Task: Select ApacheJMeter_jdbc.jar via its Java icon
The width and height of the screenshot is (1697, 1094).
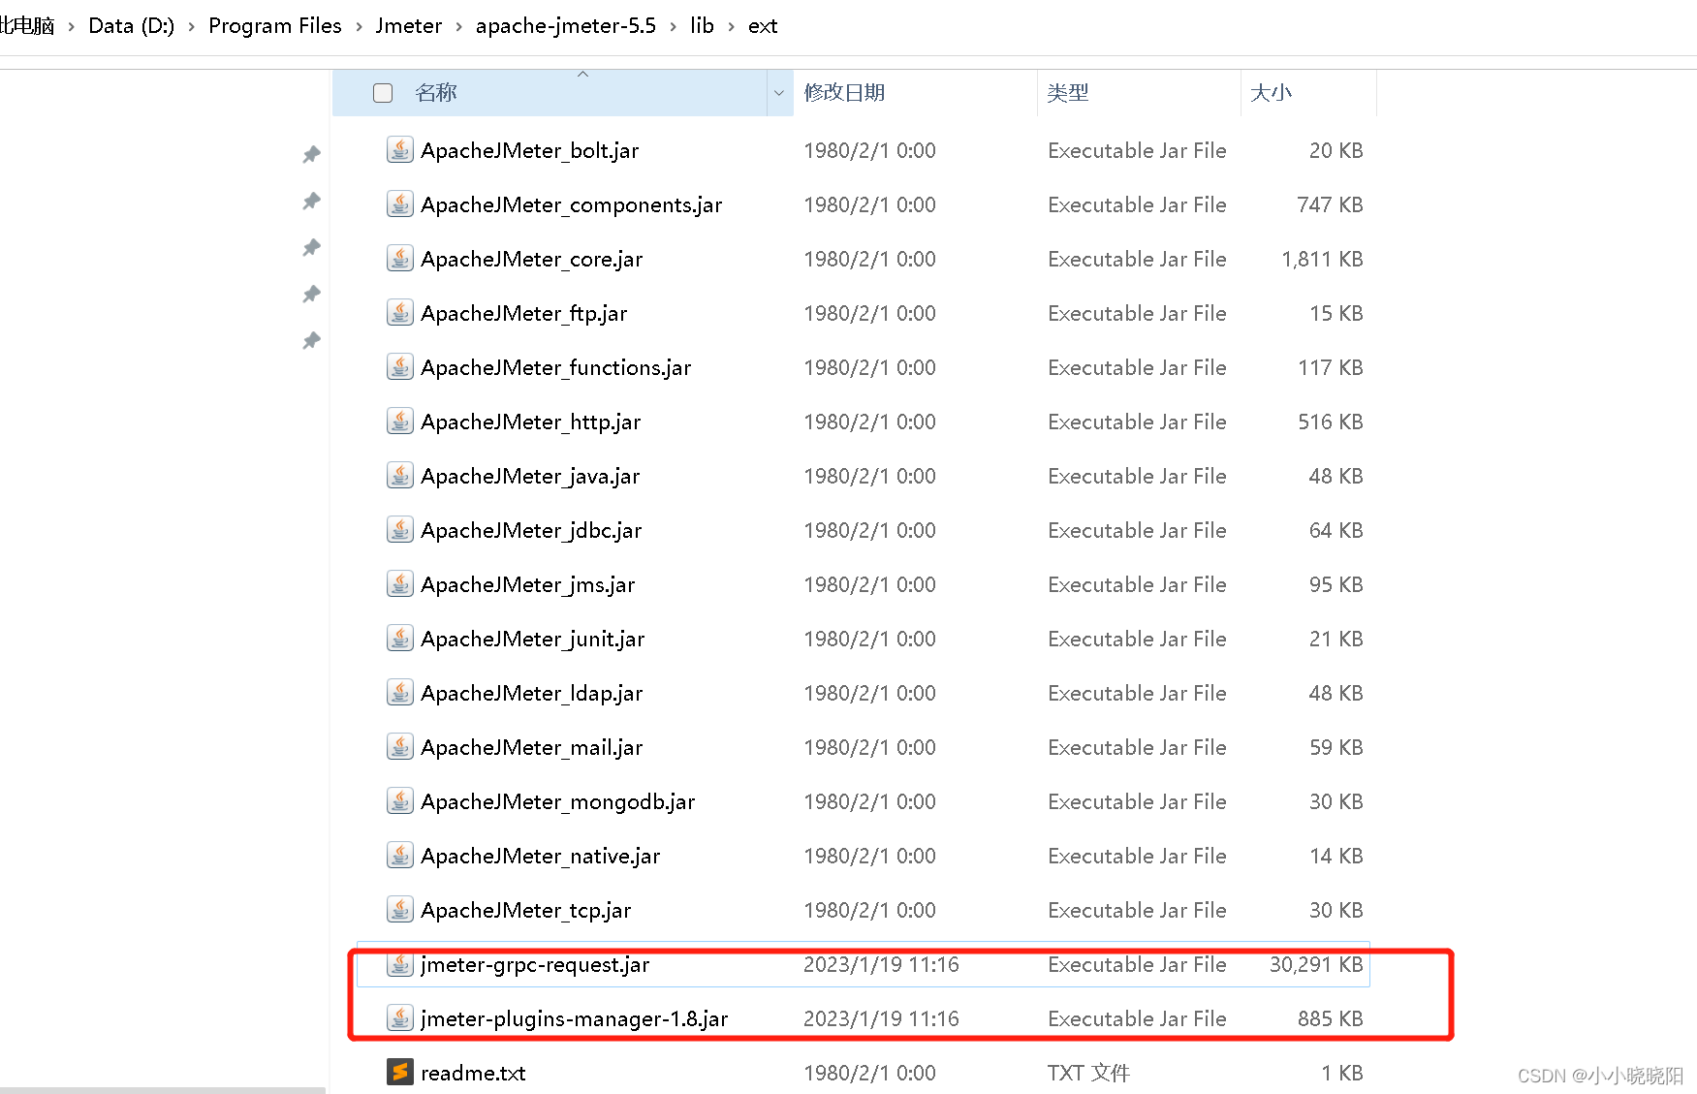Action: (399, 530)
